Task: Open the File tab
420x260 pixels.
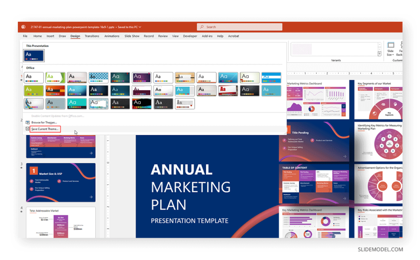Action: pos(25,36)
